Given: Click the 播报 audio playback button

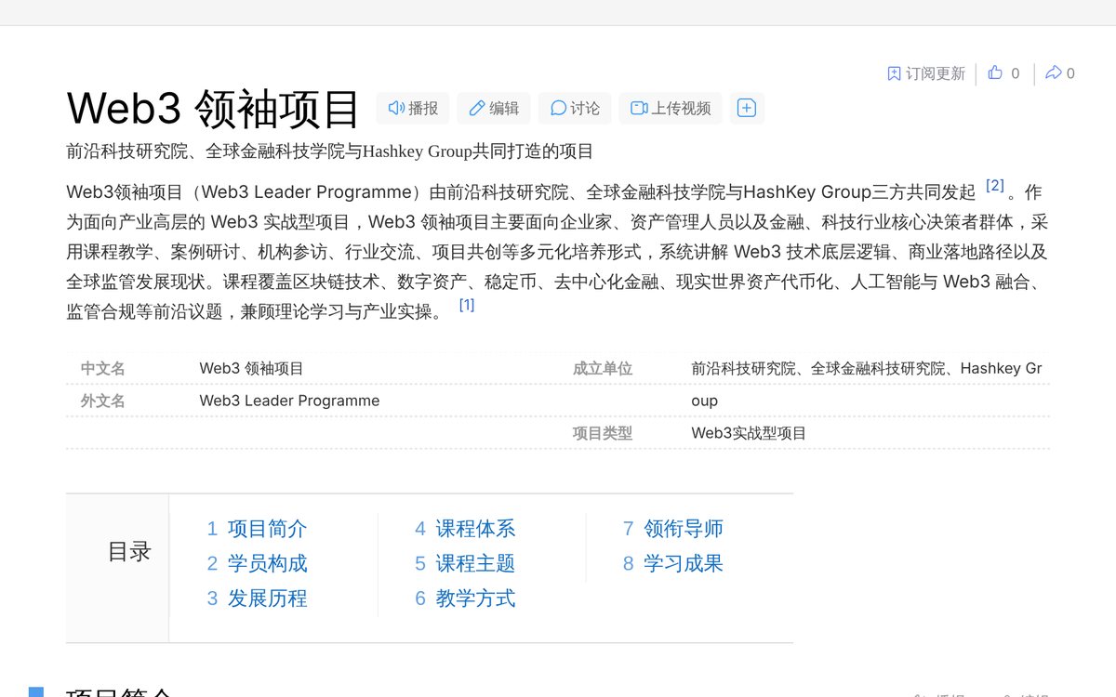Looking at the screenshot, I should (x=413, y=108).
